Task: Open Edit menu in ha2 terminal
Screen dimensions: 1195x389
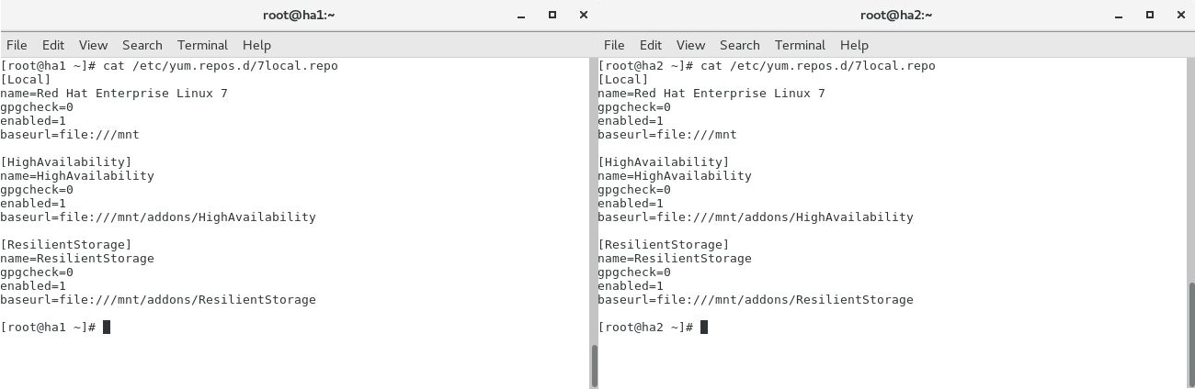Action: 651,45
